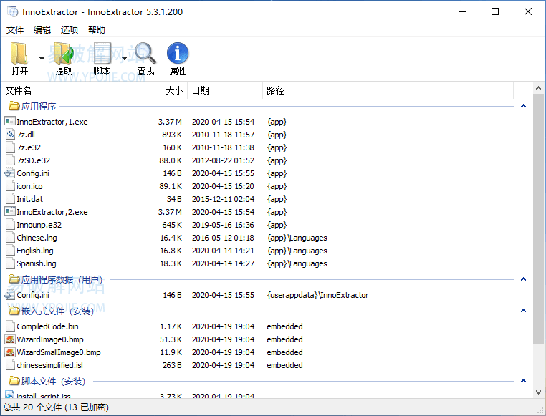The height and width of the screenshot is (416, 546).
Task: Collapse the 嵌入式文件 (安装) group chevron
Action: (x=523, y=311)
